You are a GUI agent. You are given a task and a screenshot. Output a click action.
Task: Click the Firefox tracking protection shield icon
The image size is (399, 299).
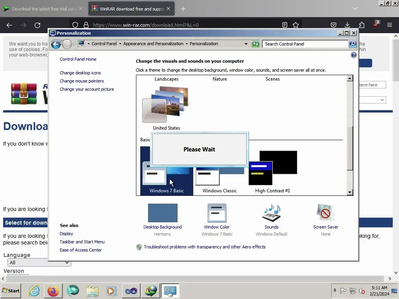[75, 25]
